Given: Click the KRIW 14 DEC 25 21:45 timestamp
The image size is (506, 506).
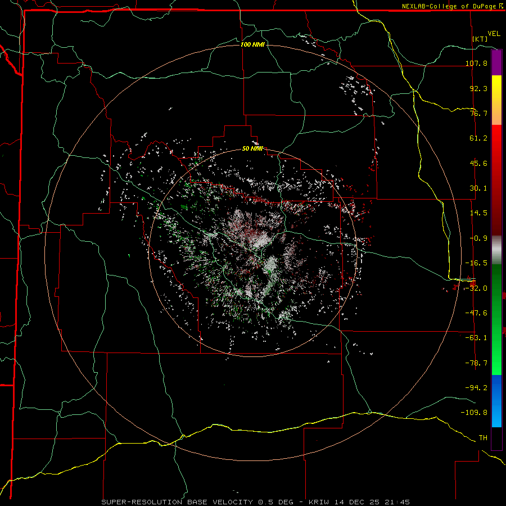Looking at the screenshot, I should tap(359, 502).
